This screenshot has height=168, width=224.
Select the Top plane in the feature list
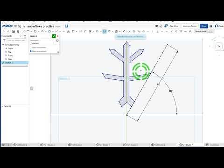click(x=9, y=52)
